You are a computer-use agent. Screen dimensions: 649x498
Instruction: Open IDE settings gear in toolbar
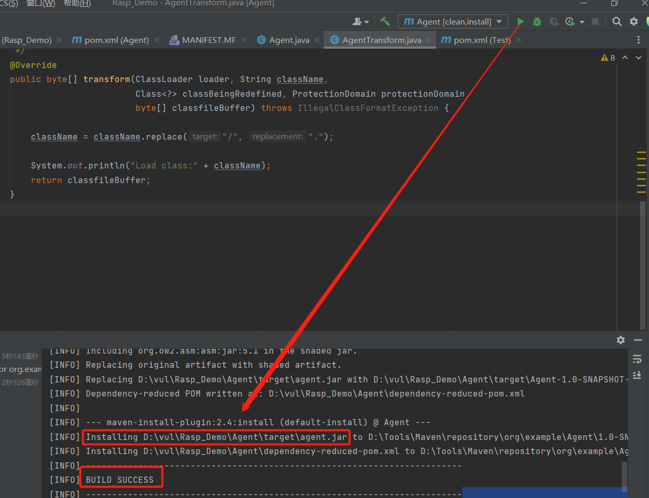pyautogui.click(x=634, y=21)
